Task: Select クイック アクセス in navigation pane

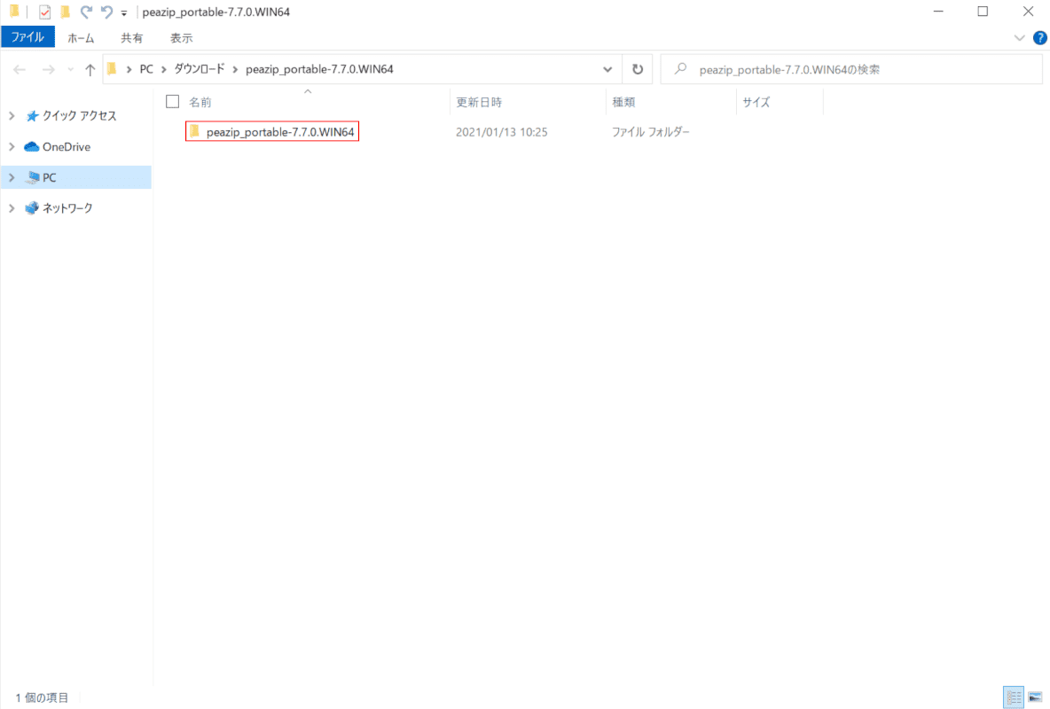Action: 79,116
